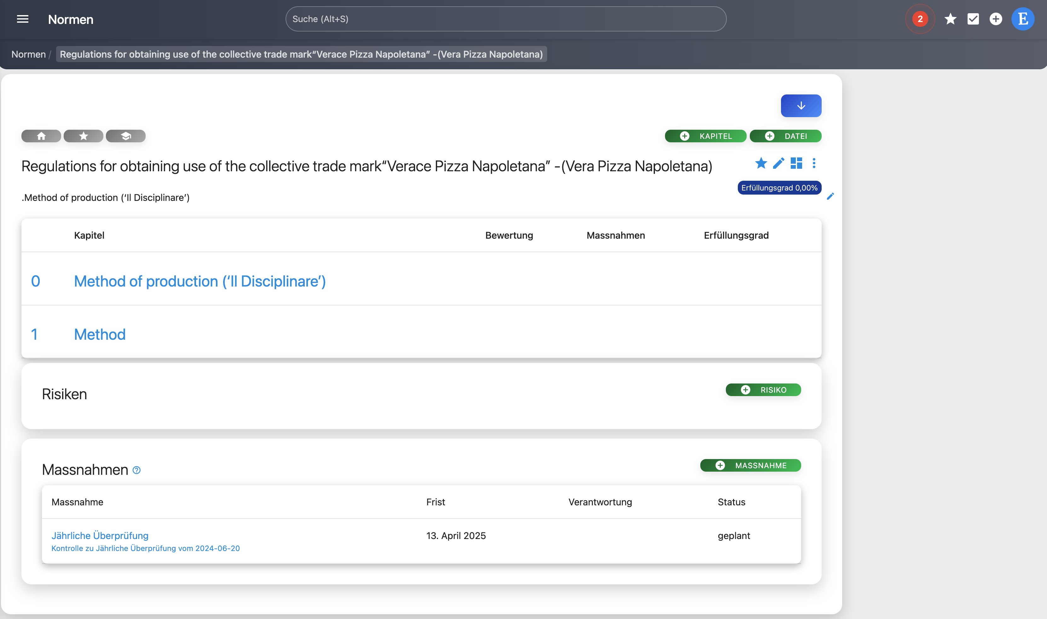Click the Suche search field

[506, 19]
